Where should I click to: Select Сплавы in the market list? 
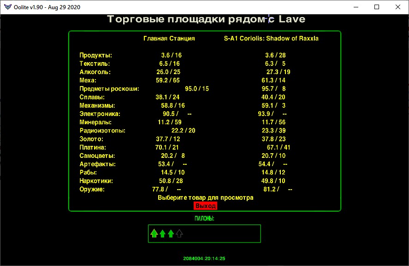point(92,97)
